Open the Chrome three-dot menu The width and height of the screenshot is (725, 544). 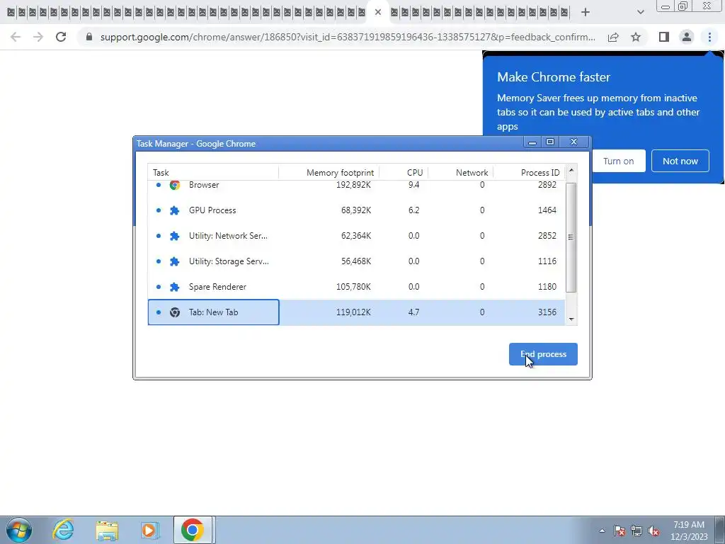point(709,37)
